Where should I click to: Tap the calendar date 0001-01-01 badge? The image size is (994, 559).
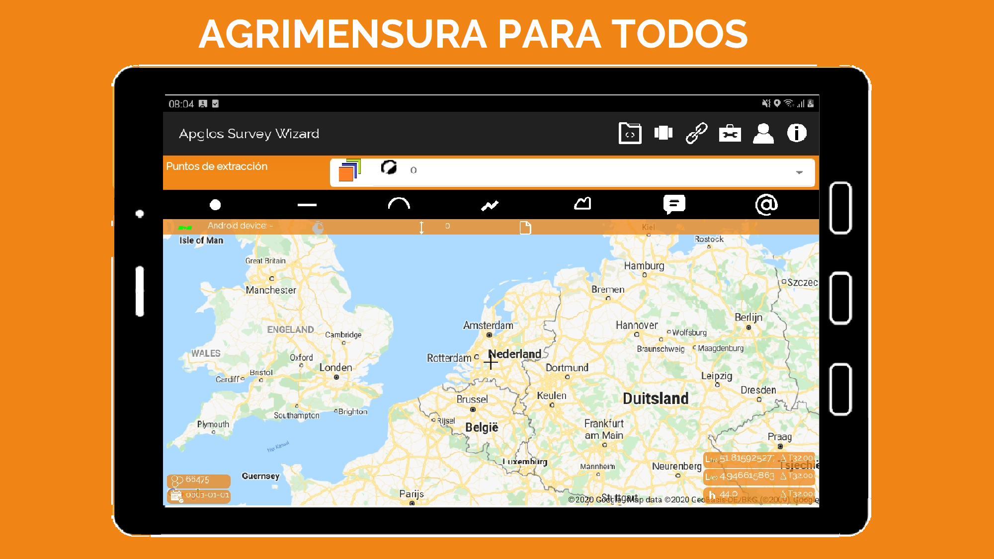click(198, 496)
